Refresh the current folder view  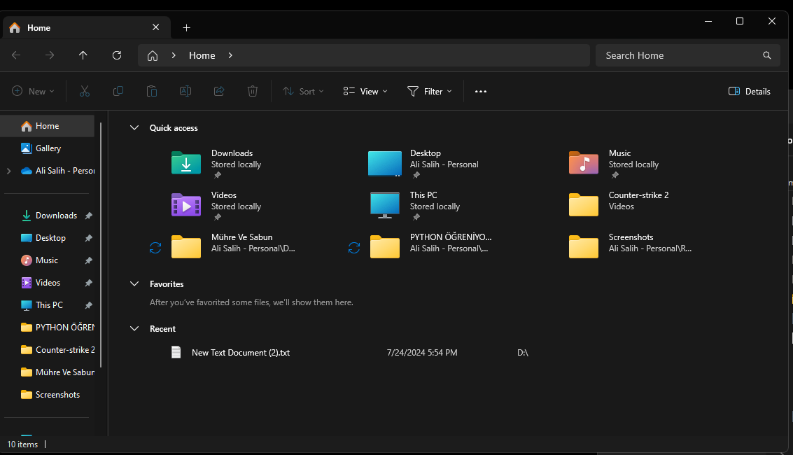[x=117, y=55]
